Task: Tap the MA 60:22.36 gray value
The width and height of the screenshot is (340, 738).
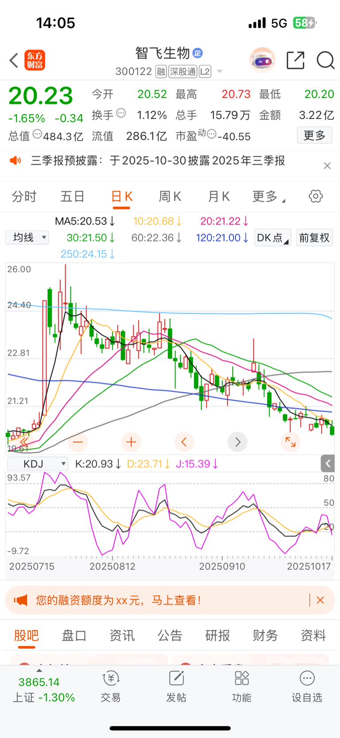Action: pos(157,237)
